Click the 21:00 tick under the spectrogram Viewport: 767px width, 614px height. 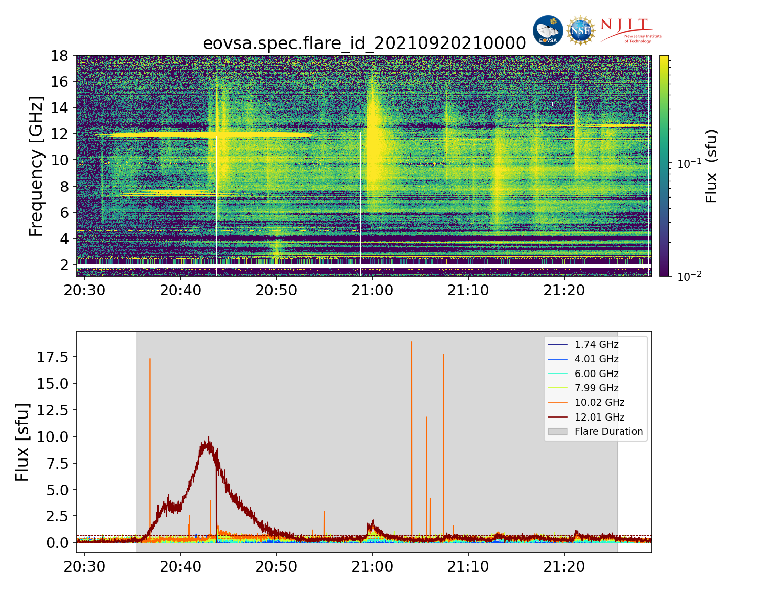pyautogui.click(x=372, y=291)
